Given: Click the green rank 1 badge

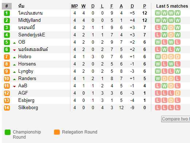Looking at the screenshot, I should pos(7,13).
